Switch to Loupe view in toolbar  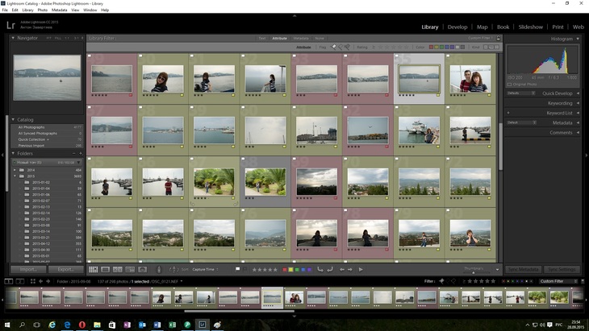tap(106, 270)
